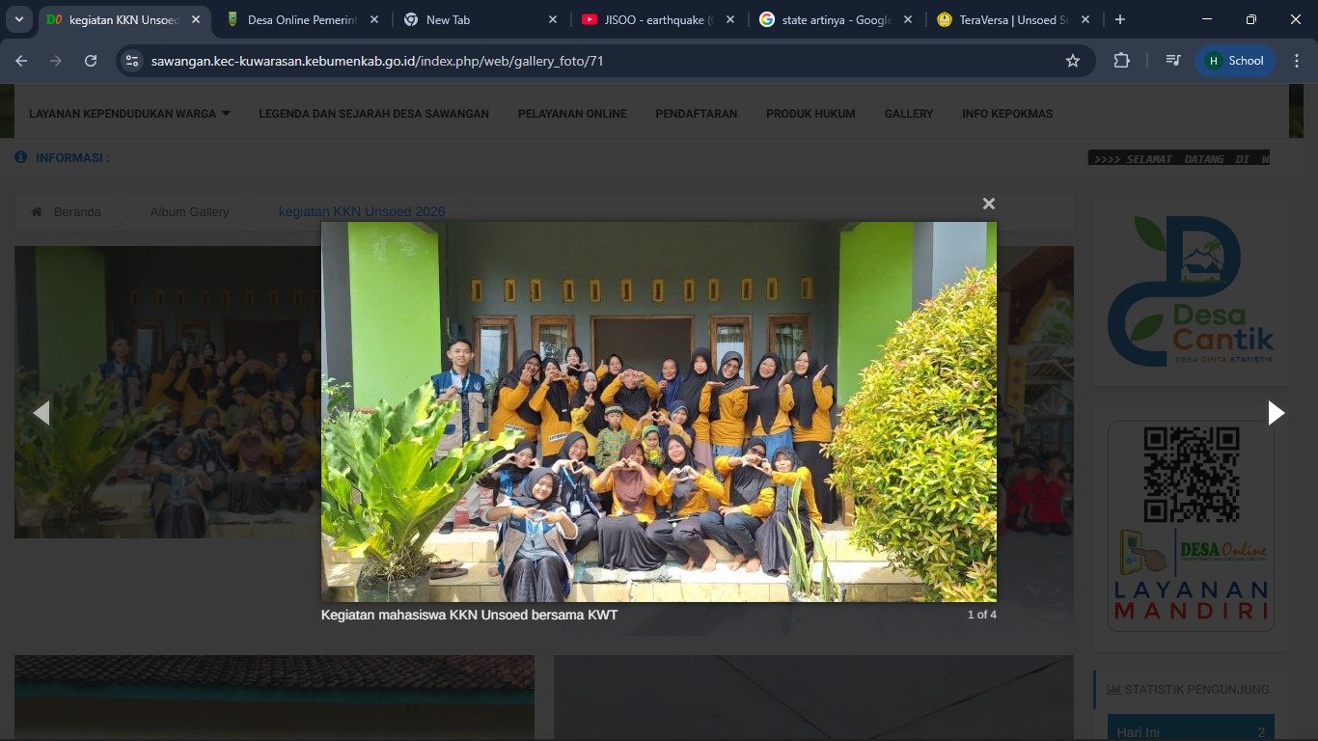The width and height of the screenshot is (1318, 741).
Task: Open the Chrome media controls icon
Action: coord(1172,60)
